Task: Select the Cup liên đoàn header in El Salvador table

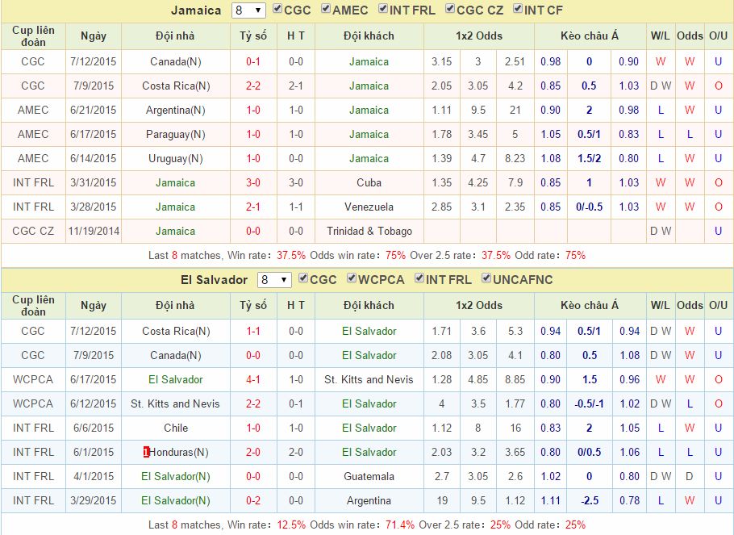Action: click(x=33, y=306)
